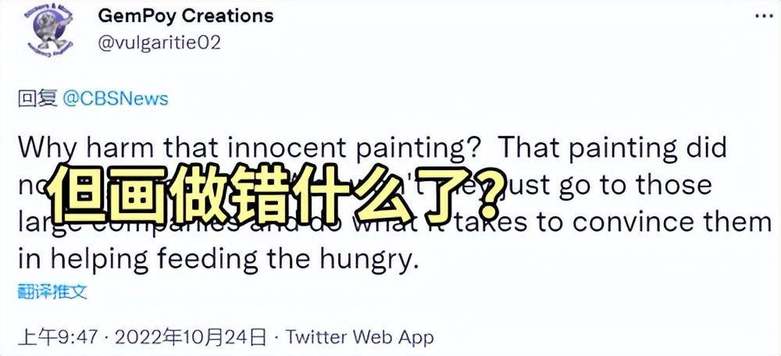The width and height of the screenshot is (781, 356).
Task: Open the Twitter Web App source link
Action: [x=359, y=337]
